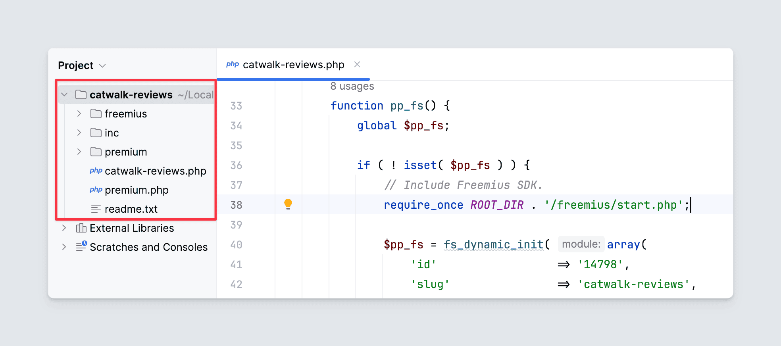Click php icon of catwalk-reviews.php in tree
This screenshot has width=781, height=346.
point(96,171)
